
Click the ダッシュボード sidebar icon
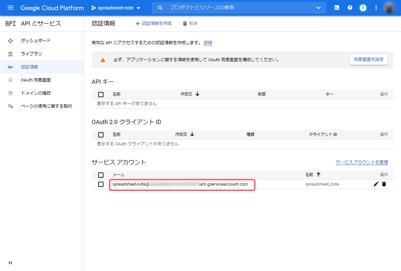10,41
